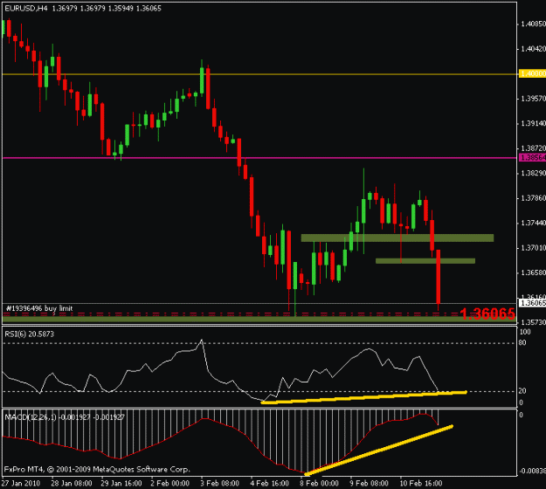Select the RSI 20 level label
The height and width of the screenshot is (489, 546).
point(522,391)
